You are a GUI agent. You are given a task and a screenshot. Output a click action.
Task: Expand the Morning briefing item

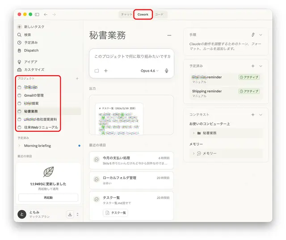[19, 146]
